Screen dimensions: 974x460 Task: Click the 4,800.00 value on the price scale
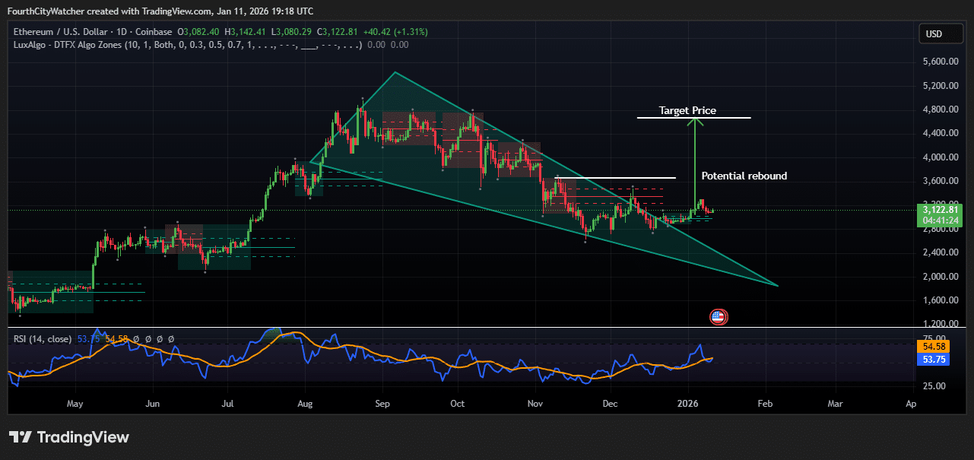[x=942, y=109]
